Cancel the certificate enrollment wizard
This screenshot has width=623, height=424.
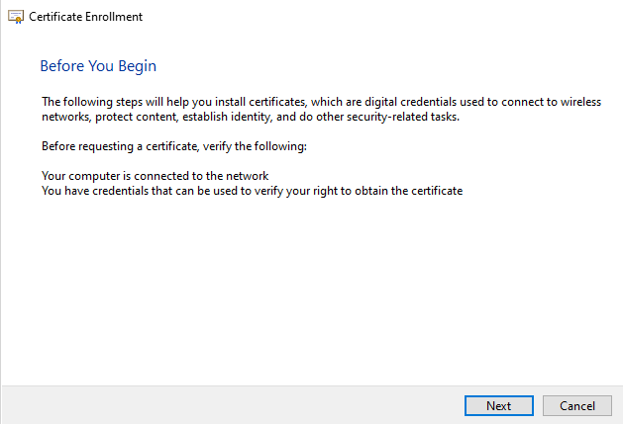point(576,406)
